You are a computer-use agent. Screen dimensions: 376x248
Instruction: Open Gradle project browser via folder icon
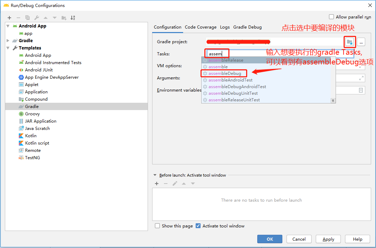coord(350,42)
